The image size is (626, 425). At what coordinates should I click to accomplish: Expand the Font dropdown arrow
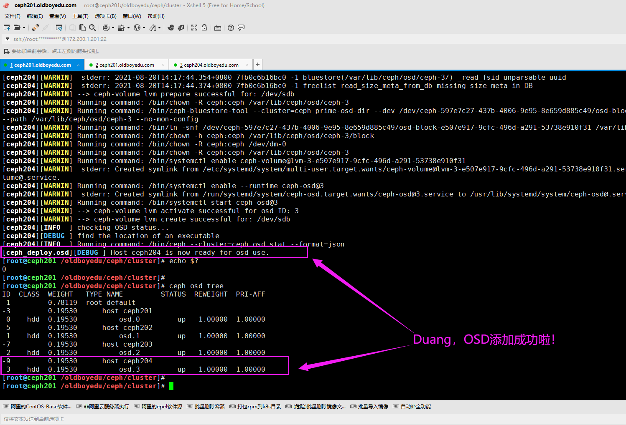[x=159, y=28]
